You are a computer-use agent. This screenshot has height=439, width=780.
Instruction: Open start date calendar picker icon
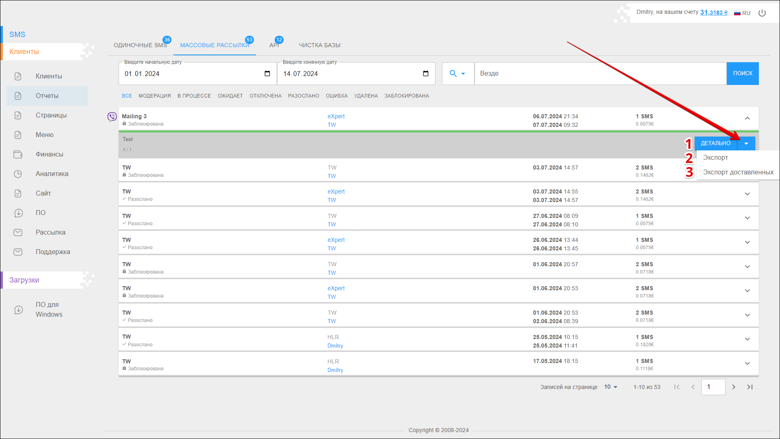click(267, 74)
